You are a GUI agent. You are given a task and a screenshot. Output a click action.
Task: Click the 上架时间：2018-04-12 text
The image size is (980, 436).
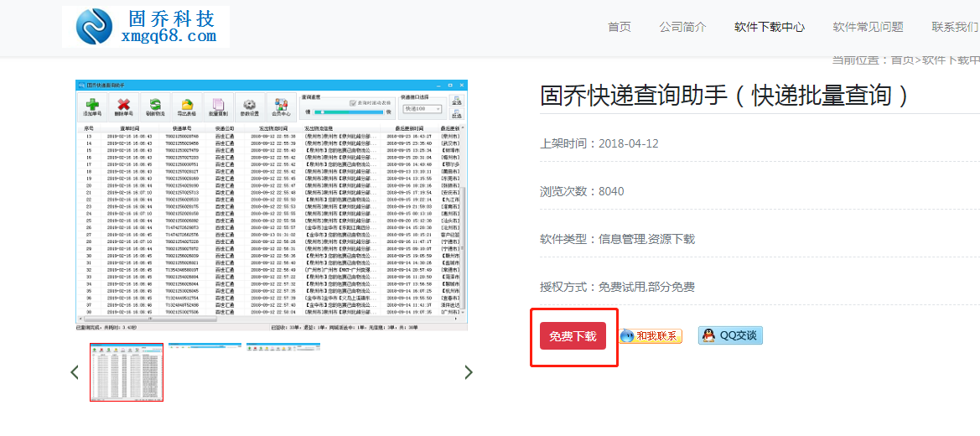pos(599,143)
